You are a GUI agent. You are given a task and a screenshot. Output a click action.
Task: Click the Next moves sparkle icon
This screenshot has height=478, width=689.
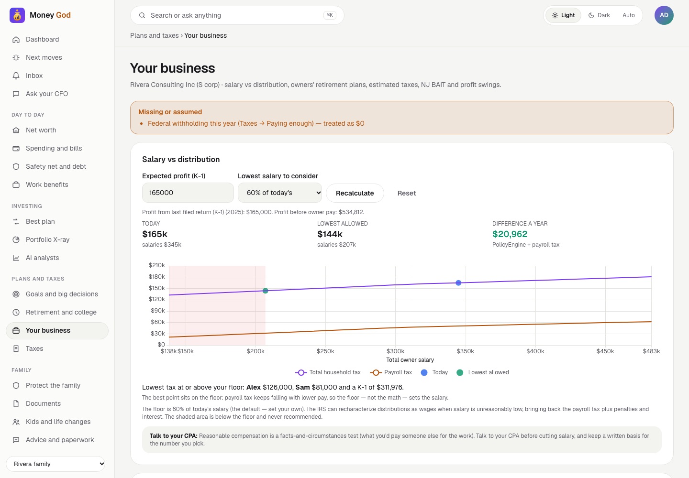click(x=16, y=57)
